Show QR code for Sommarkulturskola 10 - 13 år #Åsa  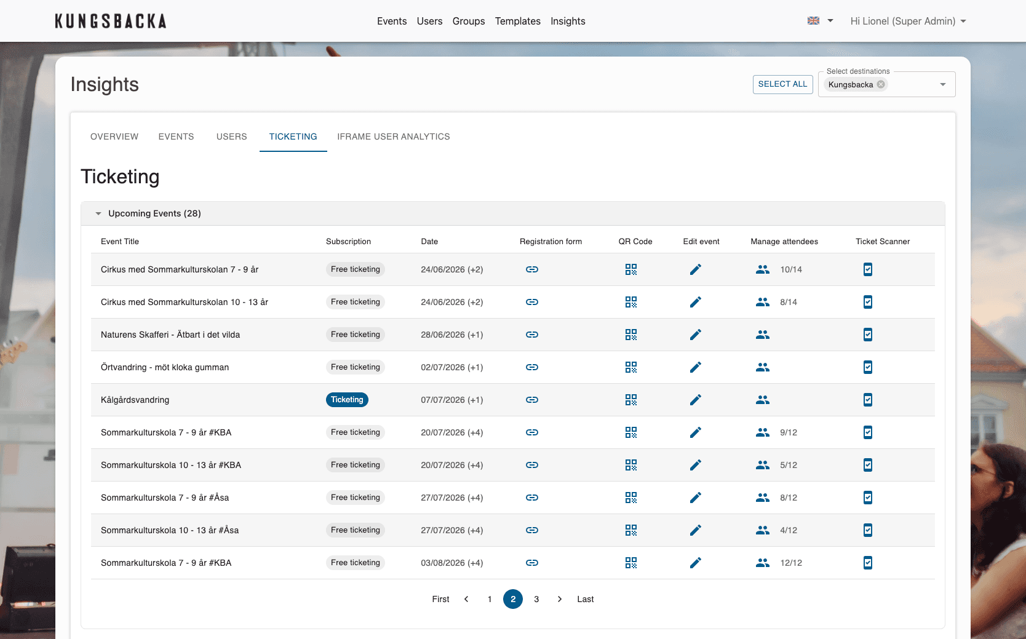click(x=631, y=530)
